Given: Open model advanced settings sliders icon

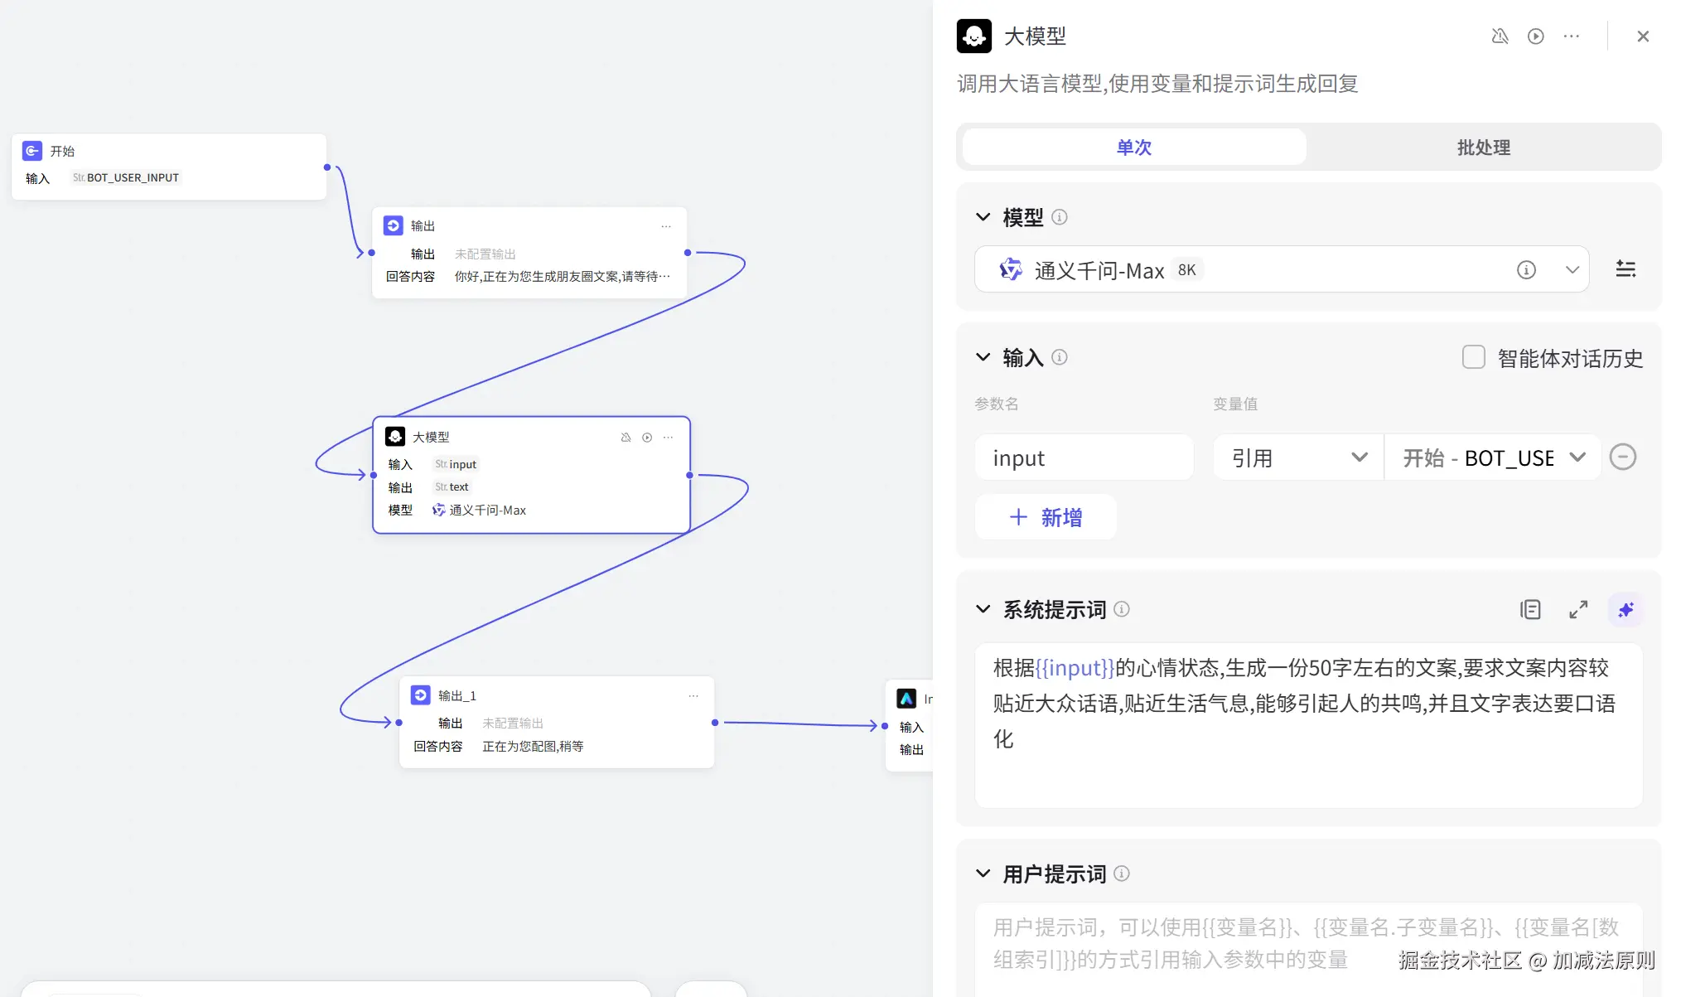Looking at the screenshot, I should (x=1625, y=269).
